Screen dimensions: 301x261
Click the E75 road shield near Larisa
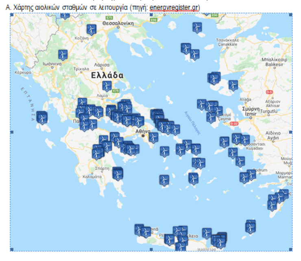click(116, 90)
